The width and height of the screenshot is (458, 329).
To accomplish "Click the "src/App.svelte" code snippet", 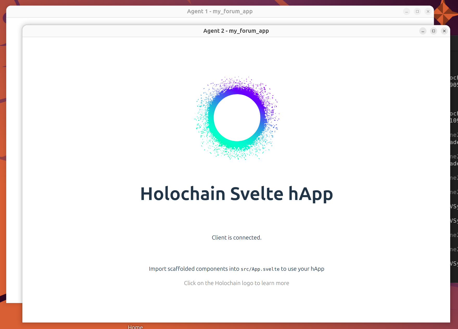I will (260, 269).
